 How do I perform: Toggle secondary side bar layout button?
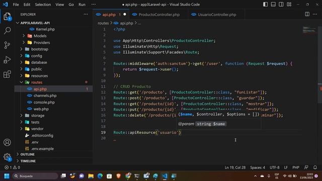click(x=281, y=5)
